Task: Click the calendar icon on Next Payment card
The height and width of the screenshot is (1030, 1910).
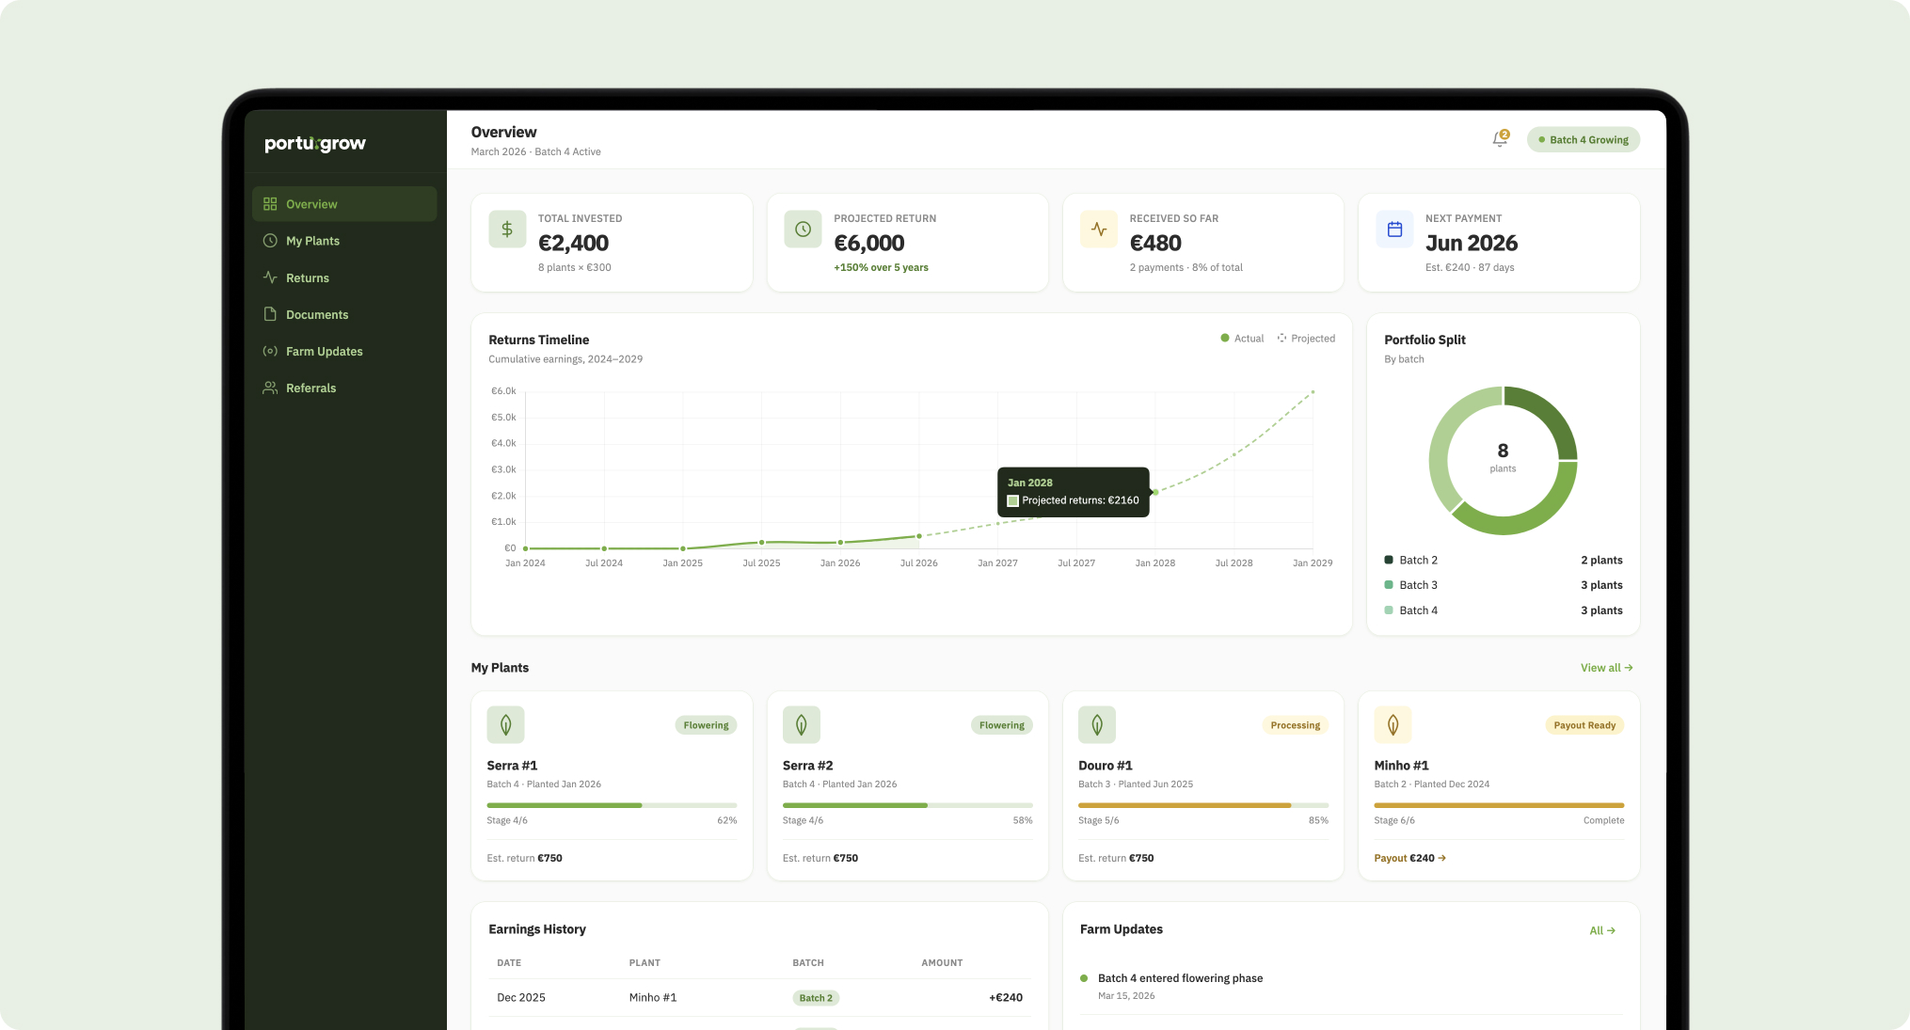Action: point(1393,229)
